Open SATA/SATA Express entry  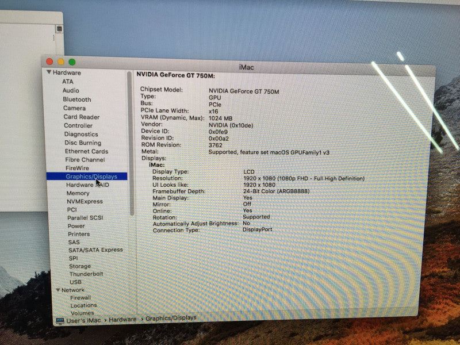95,250
